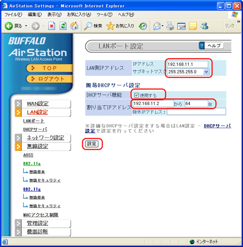Open the ヘルプ(H) menu
The height and width of the screenshot is (247, 243).
click(126, 15)
